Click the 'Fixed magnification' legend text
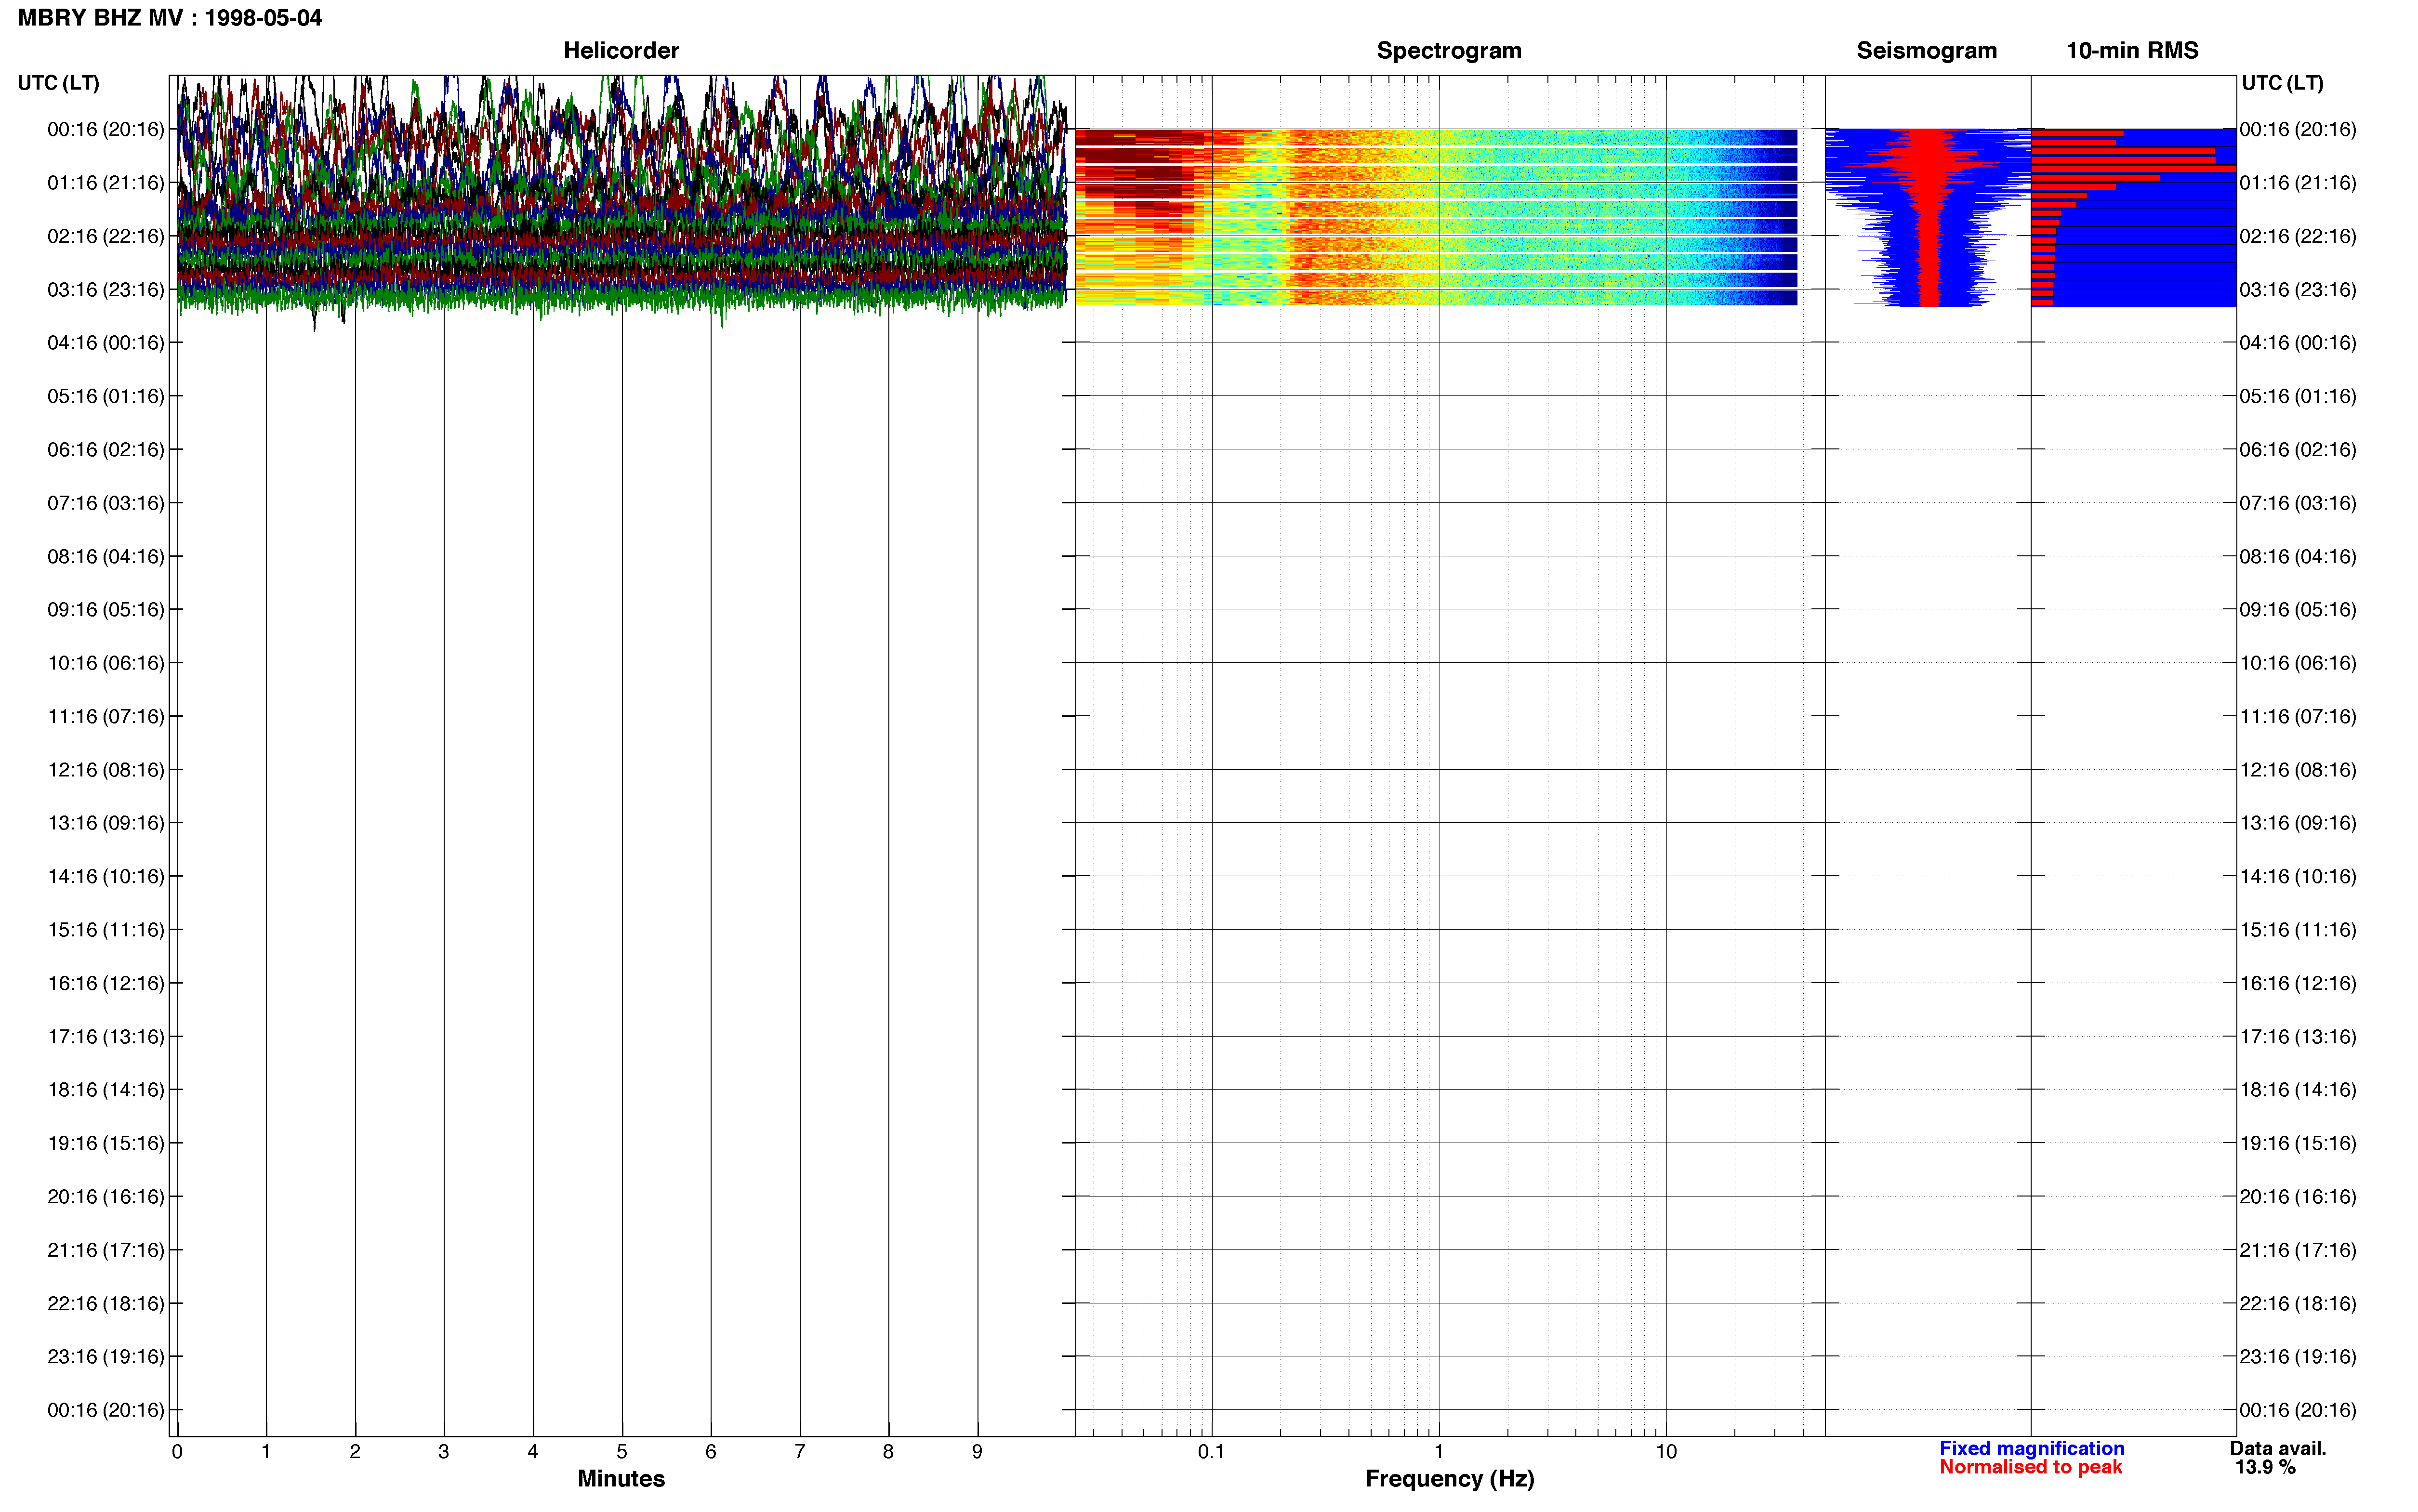The image size is (2418, 1512). 2031,1448
